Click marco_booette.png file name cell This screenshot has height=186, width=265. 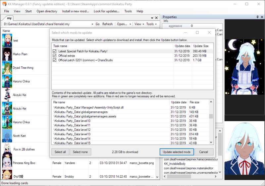coord(142,163)
